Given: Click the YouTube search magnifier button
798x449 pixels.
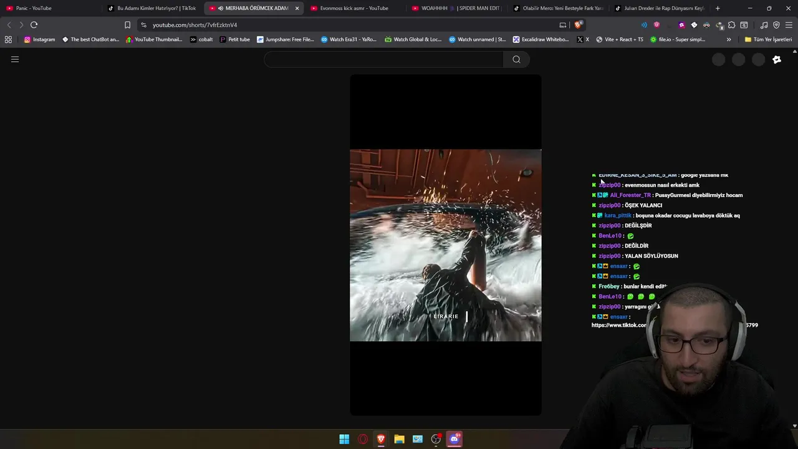Looking at the screenshot, I should [x=516, y=59].
